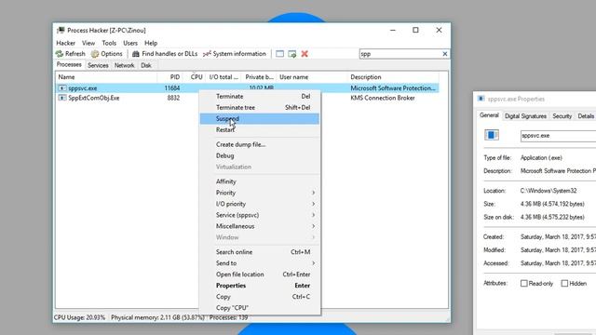
Task: Click C:\Windows\System32 location text
Action: (x=549, y=191)
